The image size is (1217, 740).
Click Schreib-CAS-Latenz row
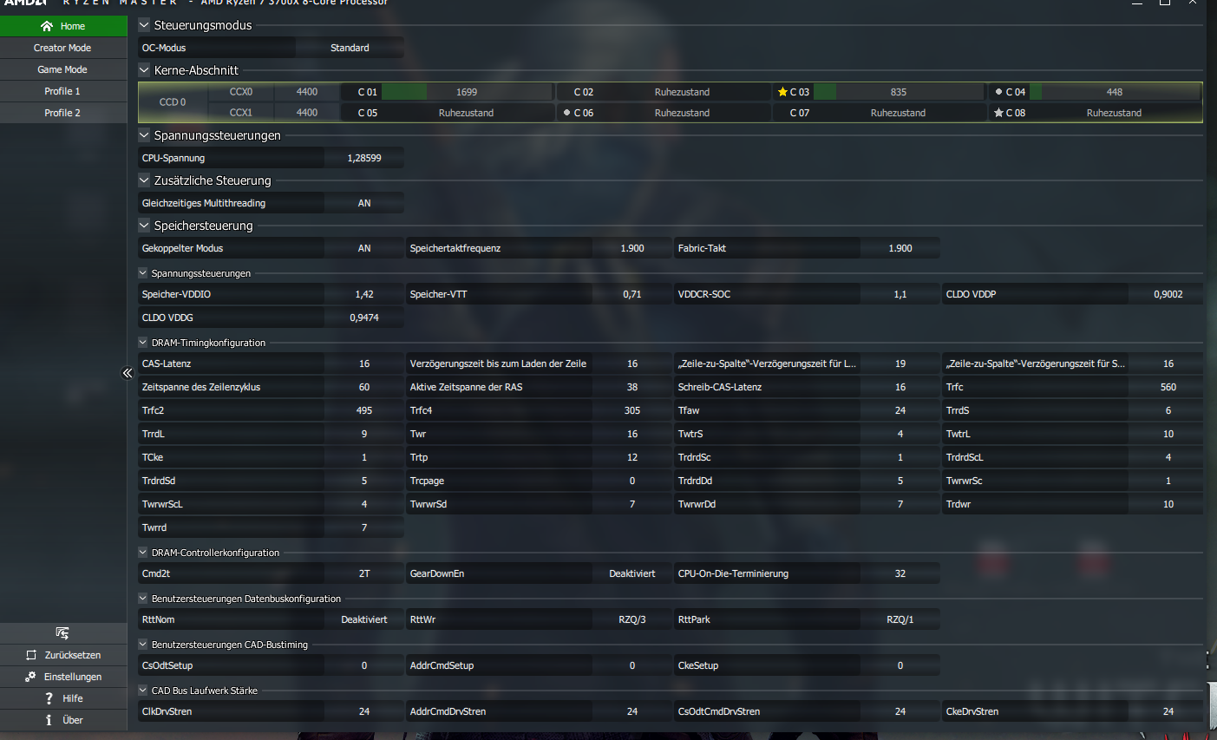pyautogui.click(x=808, y=387)
